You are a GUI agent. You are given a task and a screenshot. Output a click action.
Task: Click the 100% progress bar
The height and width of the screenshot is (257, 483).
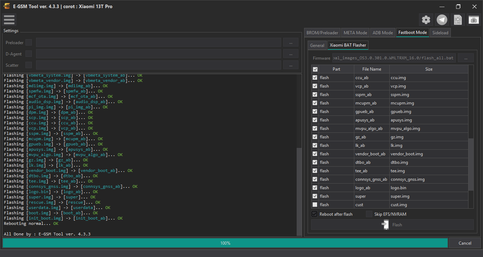(x=225, y=243)
